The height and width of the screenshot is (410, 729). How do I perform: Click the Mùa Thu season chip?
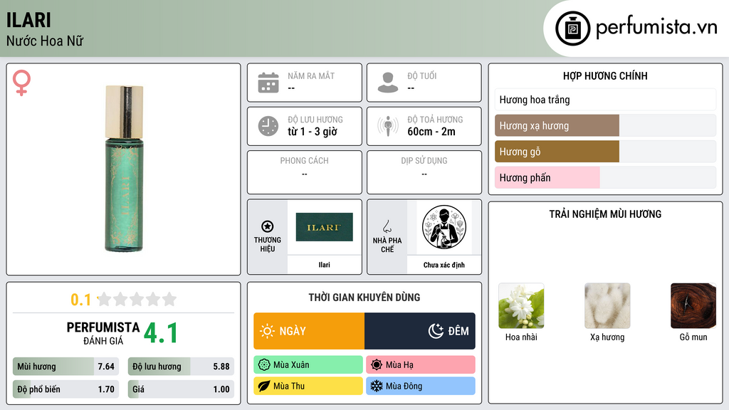coord(308,386)
